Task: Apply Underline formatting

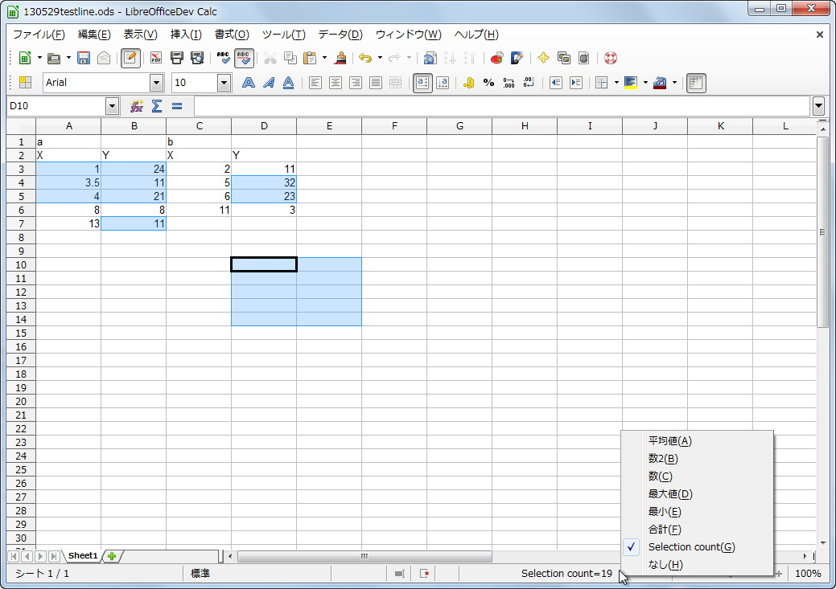Action: tap(288, 83)
